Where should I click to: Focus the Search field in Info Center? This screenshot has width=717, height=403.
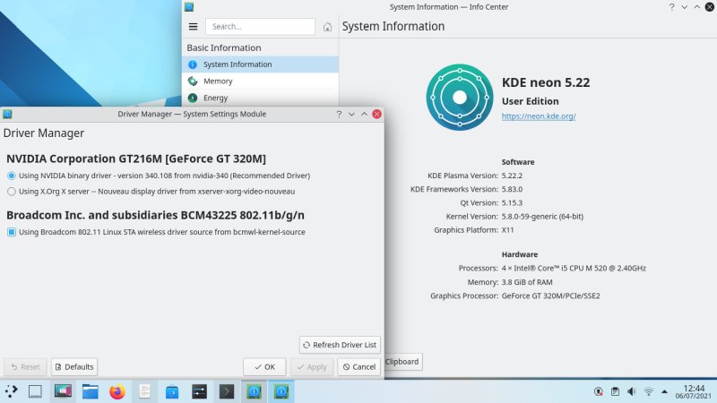[x=260, y=27]
